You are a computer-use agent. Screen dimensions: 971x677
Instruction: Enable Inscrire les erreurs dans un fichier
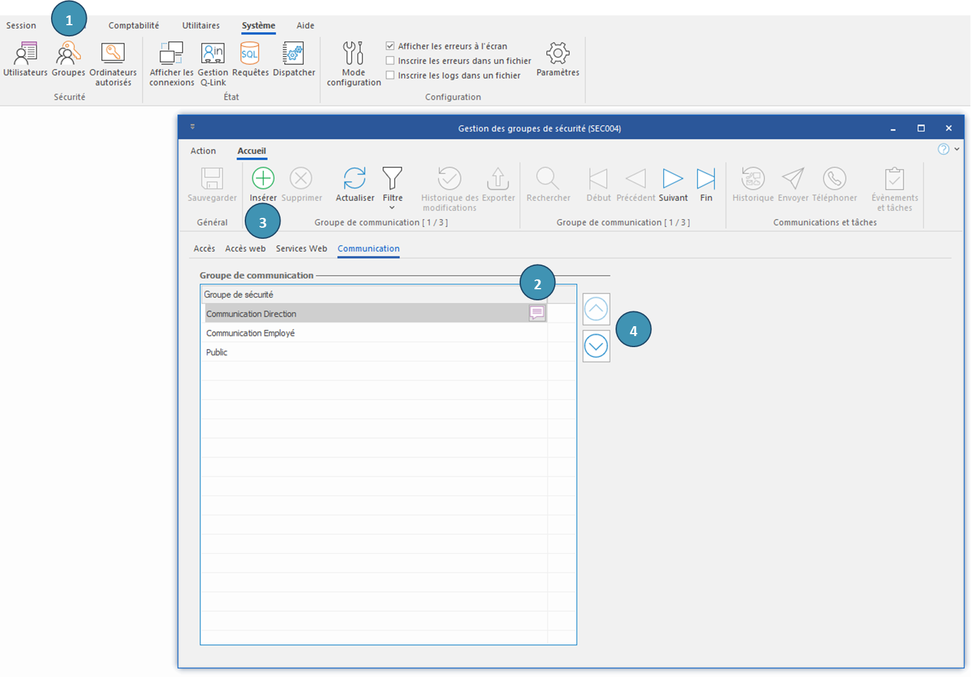point(390,61)
